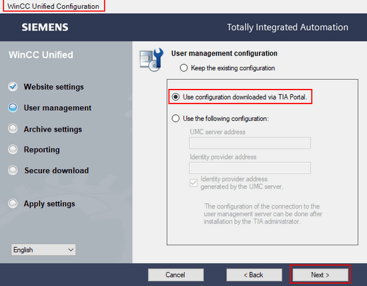Click the Identity provider address field
This screenshot has width=367, height=286.
(250, 168)
